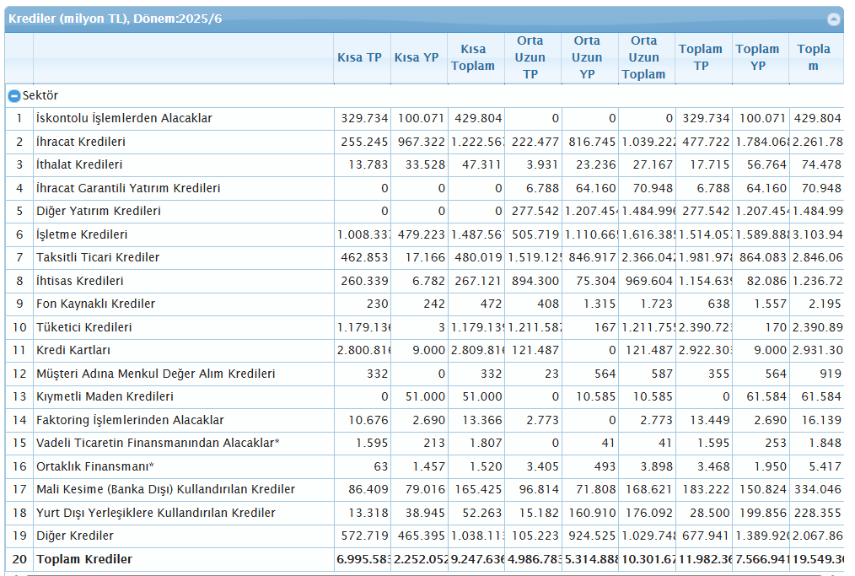Screen dimensions: 855x576
Task: Click the Orta Uzun YP column header
Action: 588,57
